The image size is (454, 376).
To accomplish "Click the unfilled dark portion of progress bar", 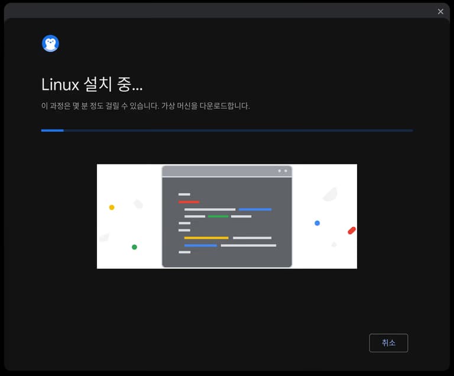I will pyautogui.click(x=236, y=130).
